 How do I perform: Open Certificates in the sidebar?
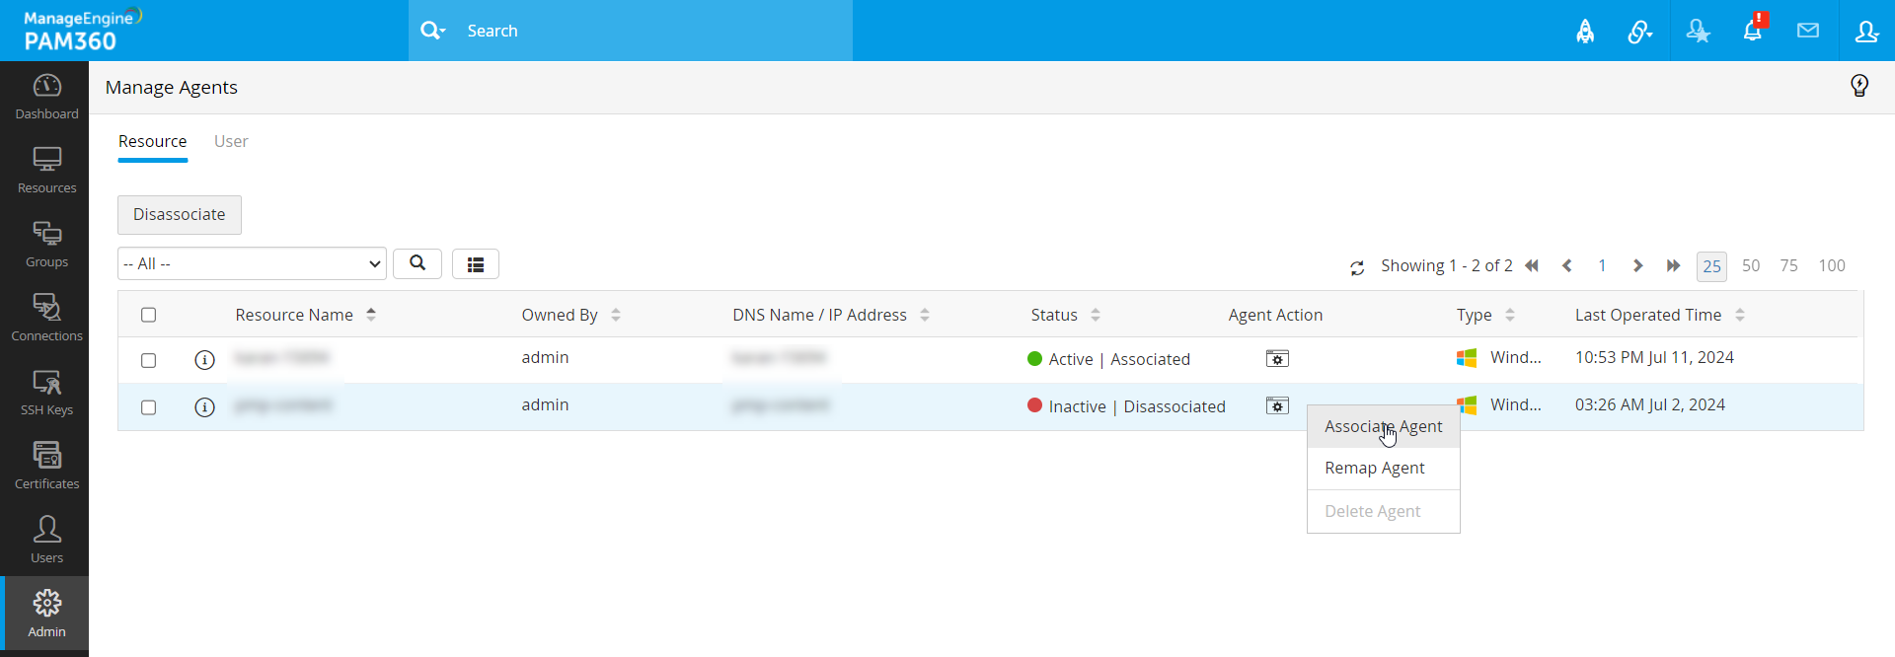(x=46, y=465)
